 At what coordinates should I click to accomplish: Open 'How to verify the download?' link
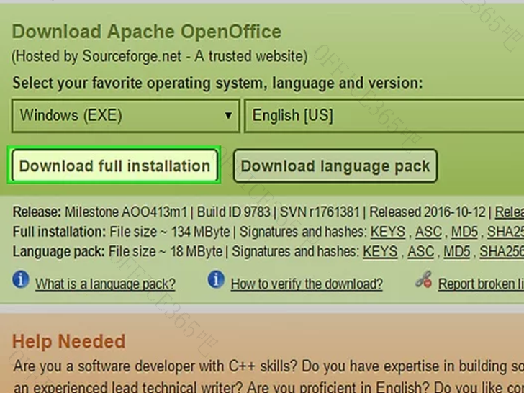tap(307, 284)
